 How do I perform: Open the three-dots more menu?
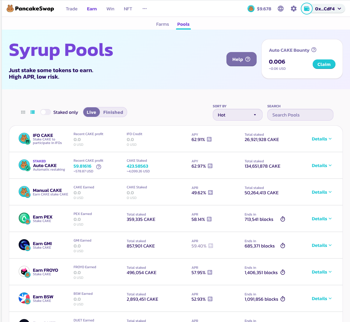145,9
